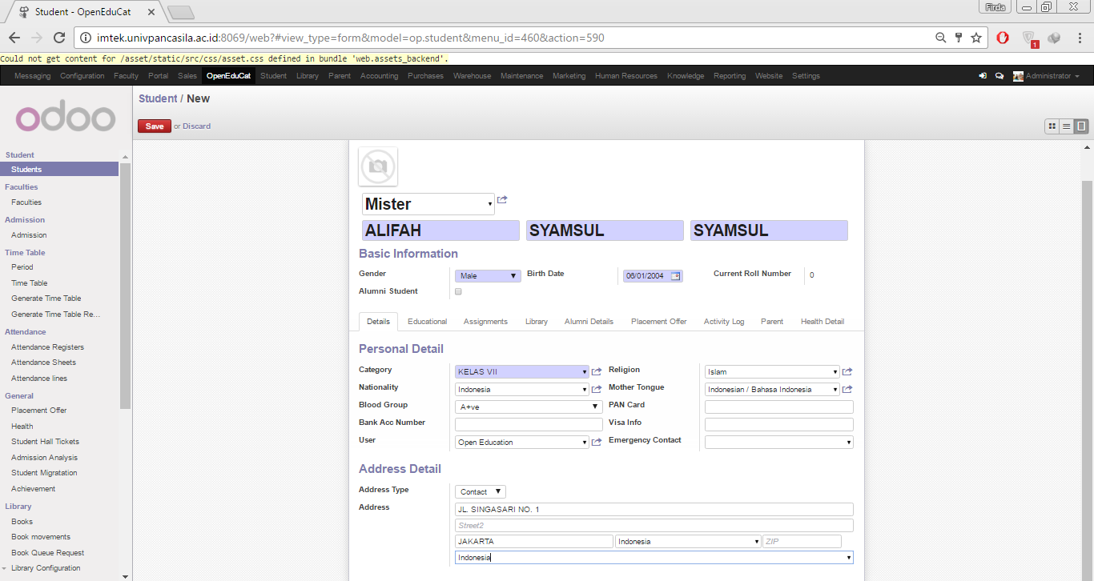1094x581 pixels.
Task: Open the Accounting top menu
Action: pos(379,76)
